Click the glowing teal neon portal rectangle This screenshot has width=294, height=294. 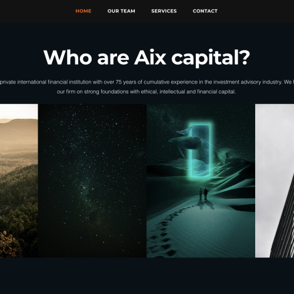click(x=201, y=149)
